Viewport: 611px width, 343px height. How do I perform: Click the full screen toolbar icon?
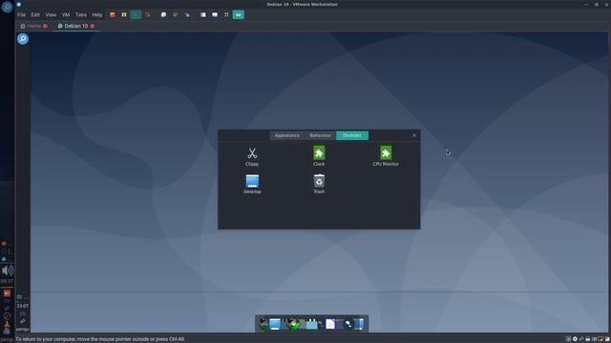tap(226, 15)
